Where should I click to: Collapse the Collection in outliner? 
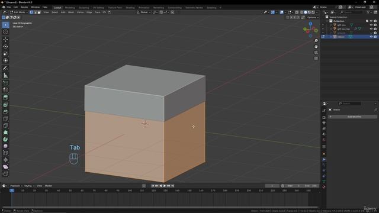[x=327, y=21]
